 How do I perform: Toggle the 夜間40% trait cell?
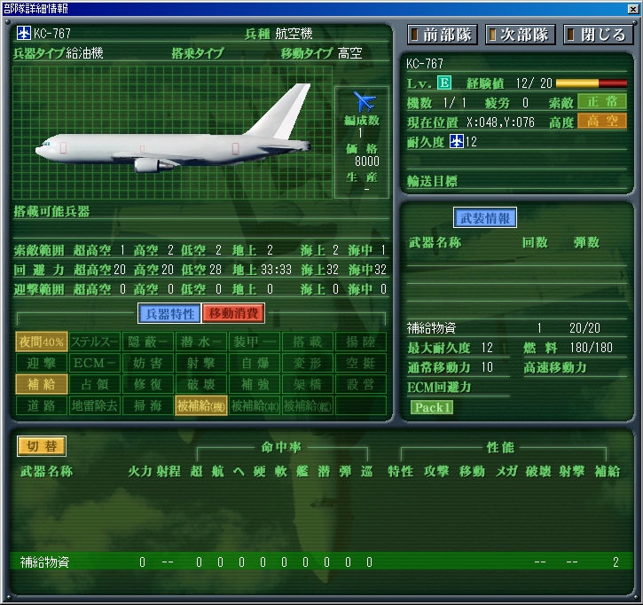(42, 342)
